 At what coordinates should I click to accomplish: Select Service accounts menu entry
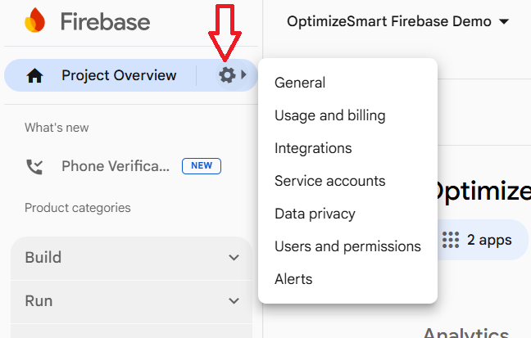329,181
